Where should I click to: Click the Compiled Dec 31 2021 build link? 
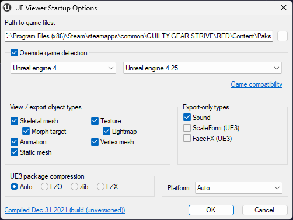65,210
